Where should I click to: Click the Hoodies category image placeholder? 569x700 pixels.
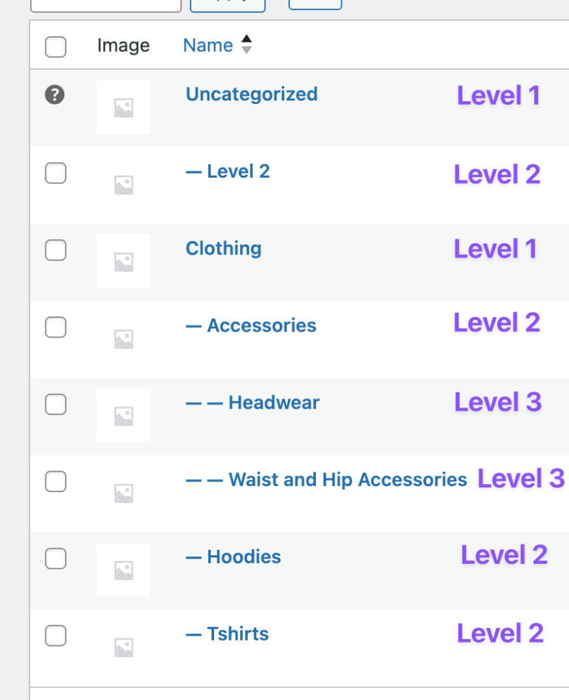click(x=123, y=569)
